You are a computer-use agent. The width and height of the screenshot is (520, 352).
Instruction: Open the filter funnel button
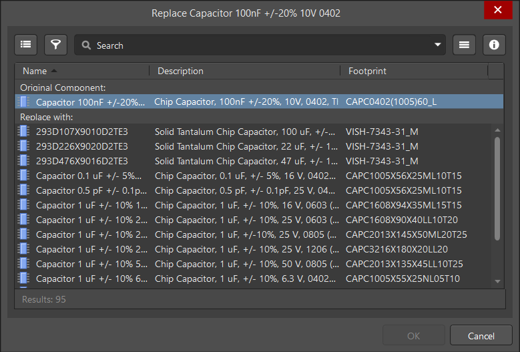coord(56,45)
